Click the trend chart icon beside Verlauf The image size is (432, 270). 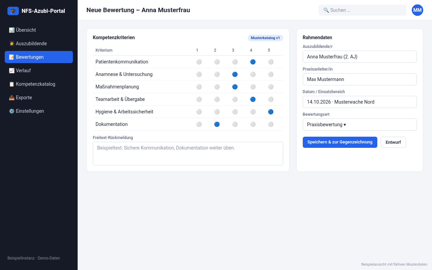pyautogui.click(x=11, y=71)
